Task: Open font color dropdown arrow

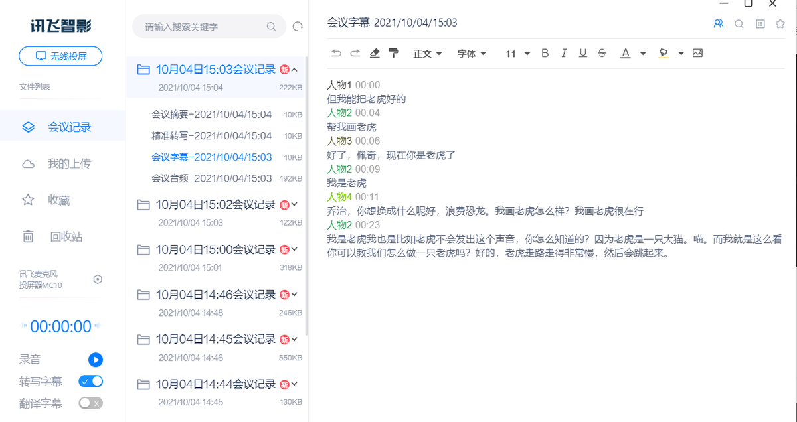Action: tap(643, 54)
